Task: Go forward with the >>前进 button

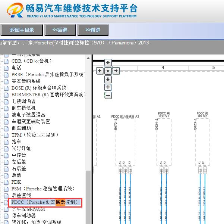Action: (93, 30)
